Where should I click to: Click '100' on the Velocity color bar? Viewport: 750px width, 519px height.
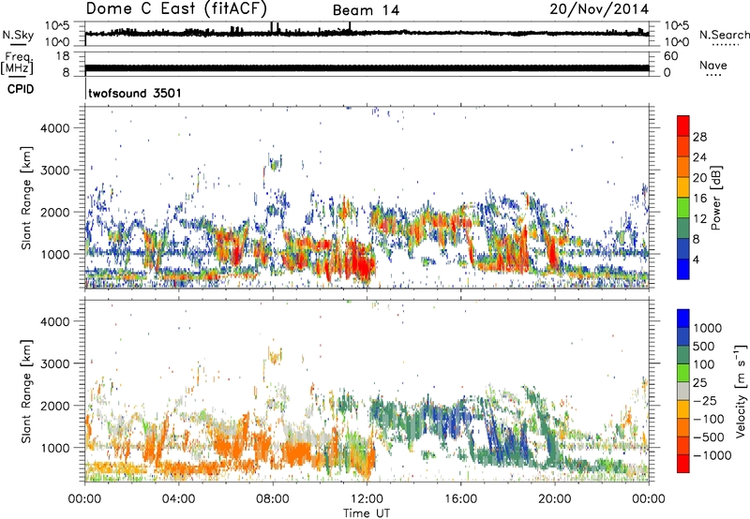[704, 364]
